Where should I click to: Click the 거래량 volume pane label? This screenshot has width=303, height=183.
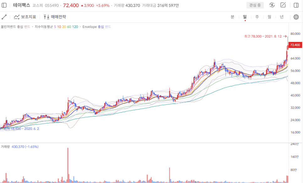(x=5, y=147)
